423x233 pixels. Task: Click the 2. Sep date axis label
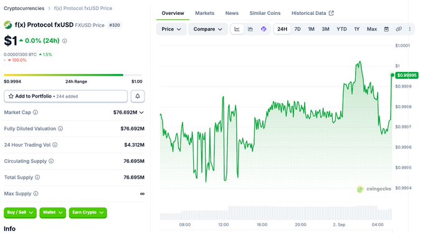339,225
